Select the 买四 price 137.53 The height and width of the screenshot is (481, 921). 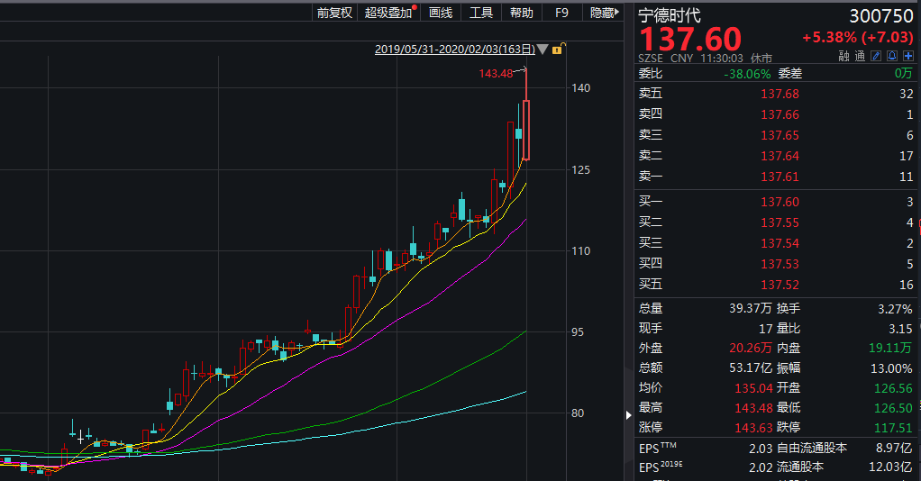pos(780,264)
